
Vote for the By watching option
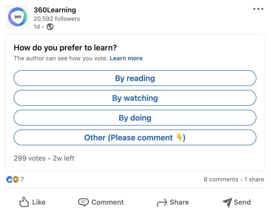point(135,98)
